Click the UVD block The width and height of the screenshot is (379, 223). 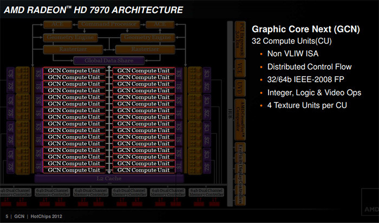pyautogui.click(x=240, y=88)
